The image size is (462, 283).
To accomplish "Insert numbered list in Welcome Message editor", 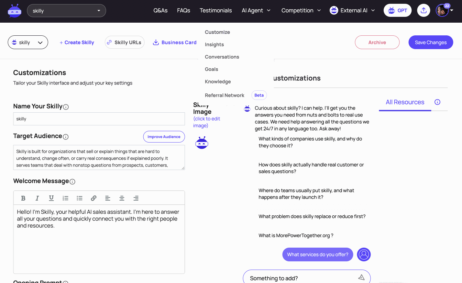I will tap(65, 198).
